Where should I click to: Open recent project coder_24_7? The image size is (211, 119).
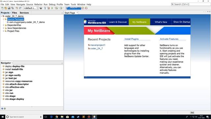pyautogui.click(x=96, y=49)
